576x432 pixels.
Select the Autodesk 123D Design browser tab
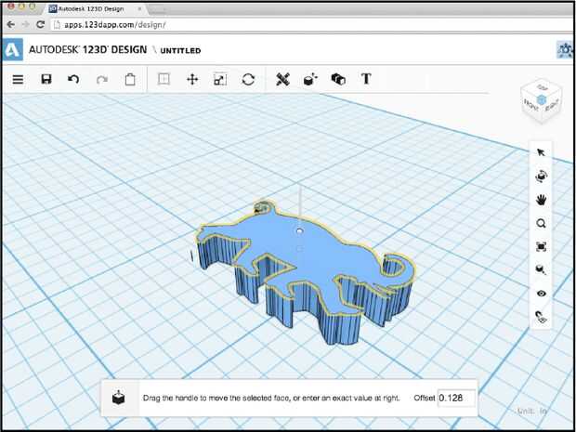95,8
